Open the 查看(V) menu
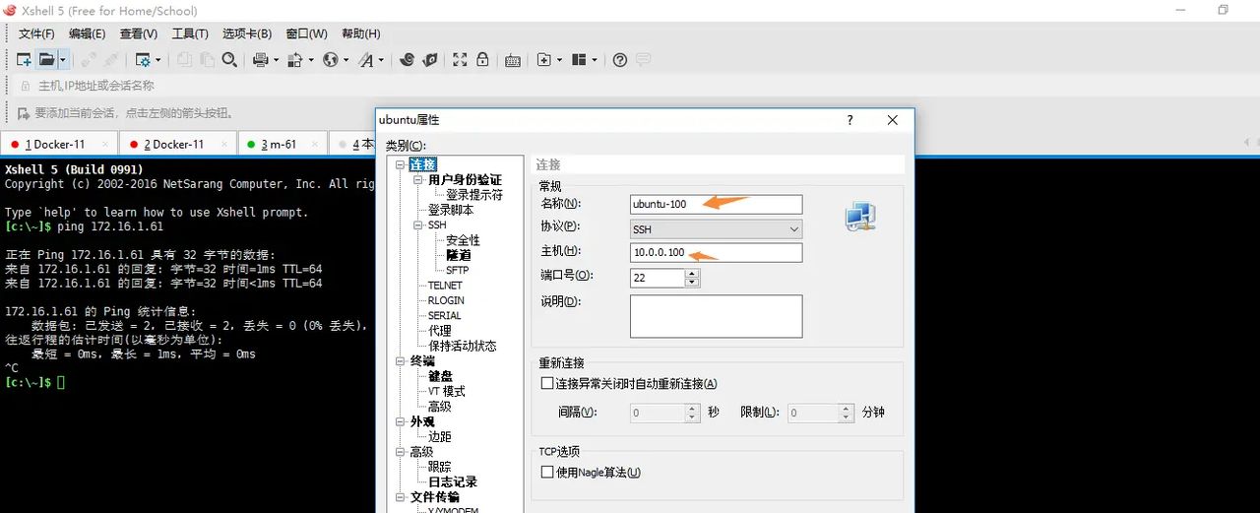 (x=139, y=34)
